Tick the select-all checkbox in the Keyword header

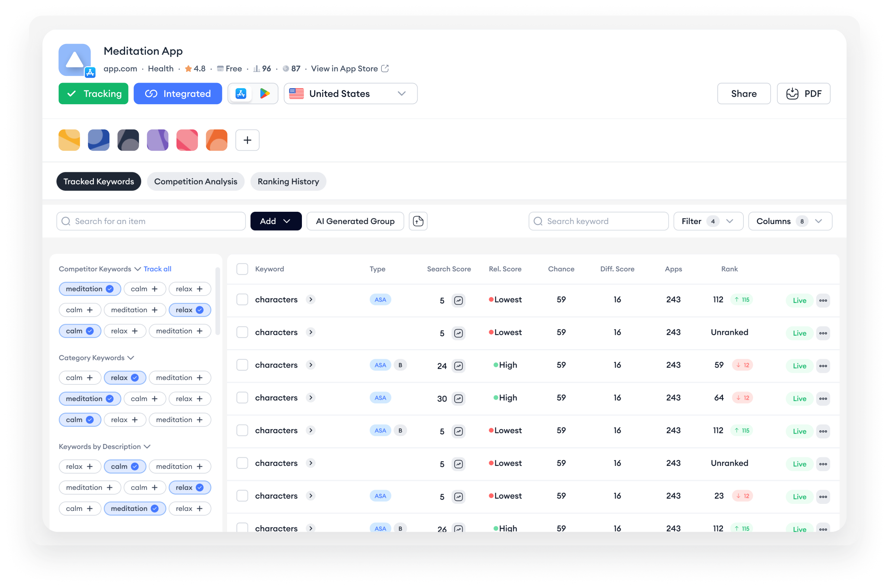(x=242, y=269)
